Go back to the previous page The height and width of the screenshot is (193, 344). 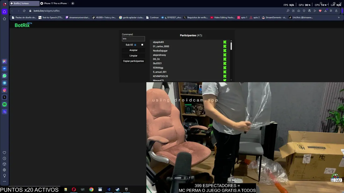coord(12,11)
